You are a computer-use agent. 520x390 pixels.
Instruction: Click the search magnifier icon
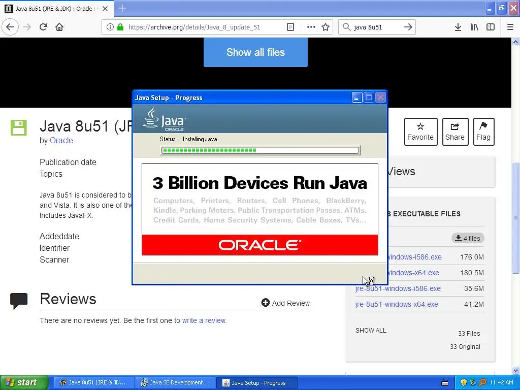tap(346, 27)
